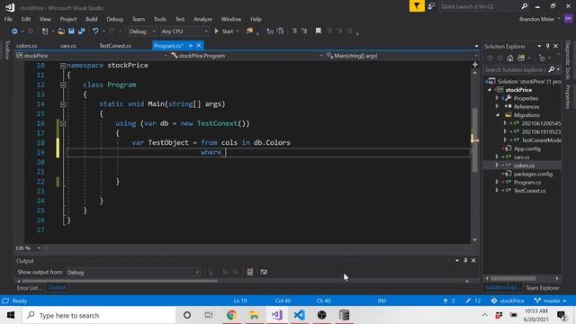The image size is (576, 324).
Task: Open the Show output from Debug dropdown
Action: coord(133,272)
